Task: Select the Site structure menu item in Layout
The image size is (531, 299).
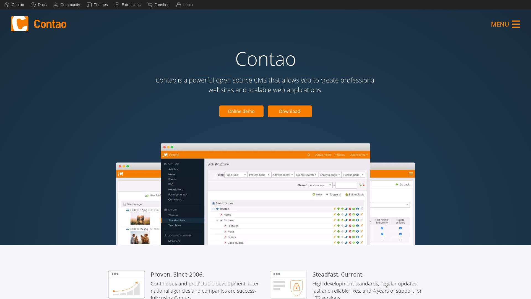Action: tap(176, 220)
